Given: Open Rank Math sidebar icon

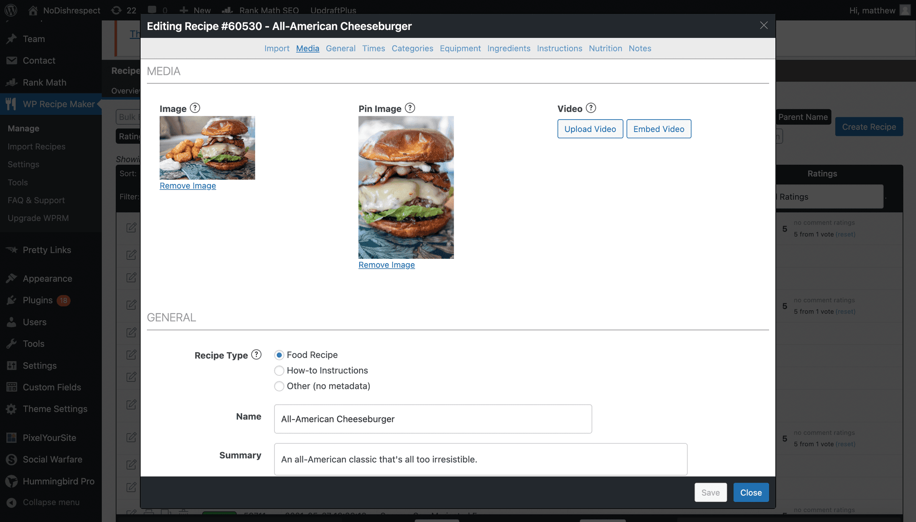Looking at the screenshot, I should (11, 82).
